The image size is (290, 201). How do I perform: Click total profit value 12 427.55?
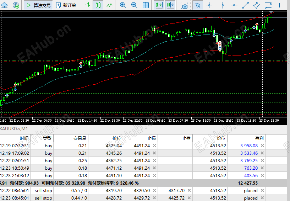248,183
